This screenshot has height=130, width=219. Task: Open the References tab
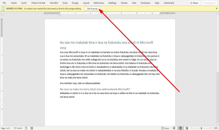coord(99,3)
